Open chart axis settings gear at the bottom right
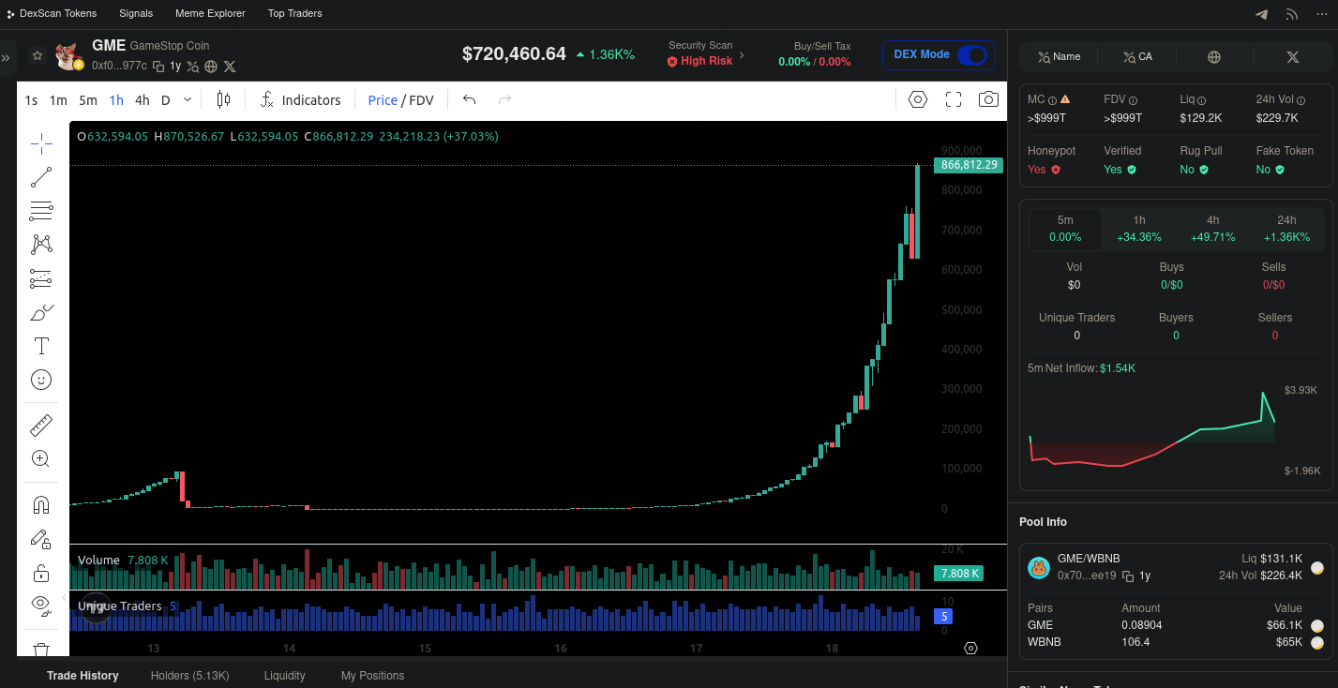The image size is (1338, 688). [970, 649]
